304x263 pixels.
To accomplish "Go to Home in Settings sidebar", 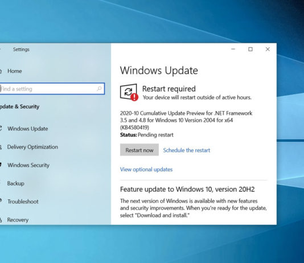I will (x=15, y=71).
